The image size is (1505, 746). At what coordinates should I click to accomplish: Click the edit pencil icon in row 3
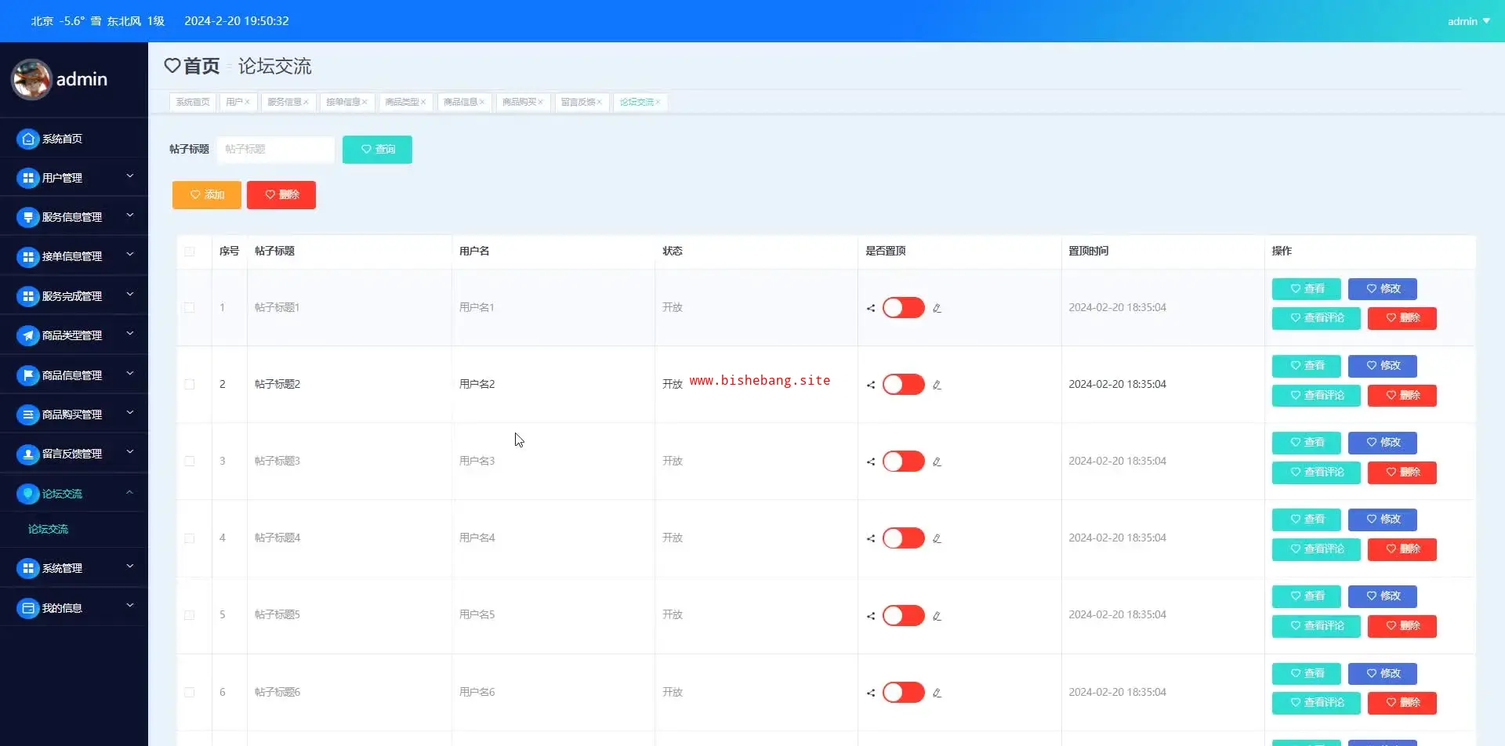pyautogui.click(x=937, y=462)
